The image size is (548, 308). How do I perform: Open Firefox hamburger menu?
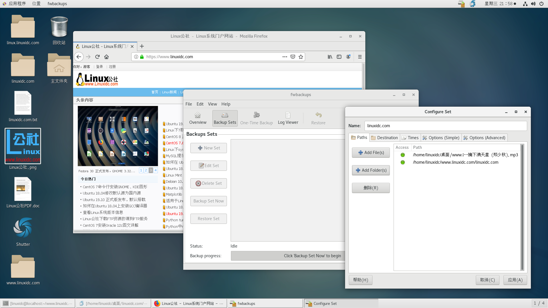pyautogui.click(x=360, y=57)
